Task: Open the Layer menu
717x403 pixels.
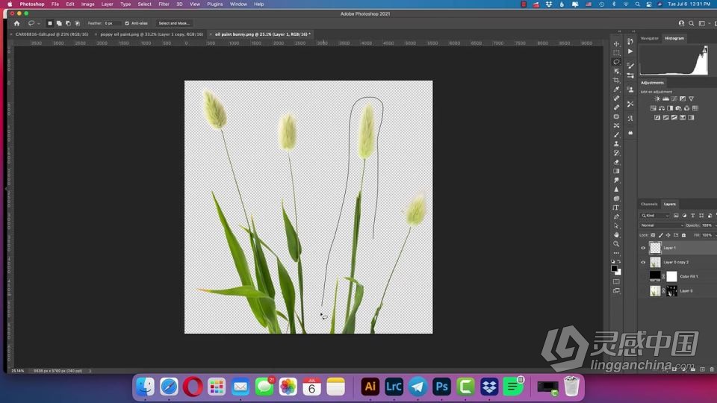Action: 107,4
